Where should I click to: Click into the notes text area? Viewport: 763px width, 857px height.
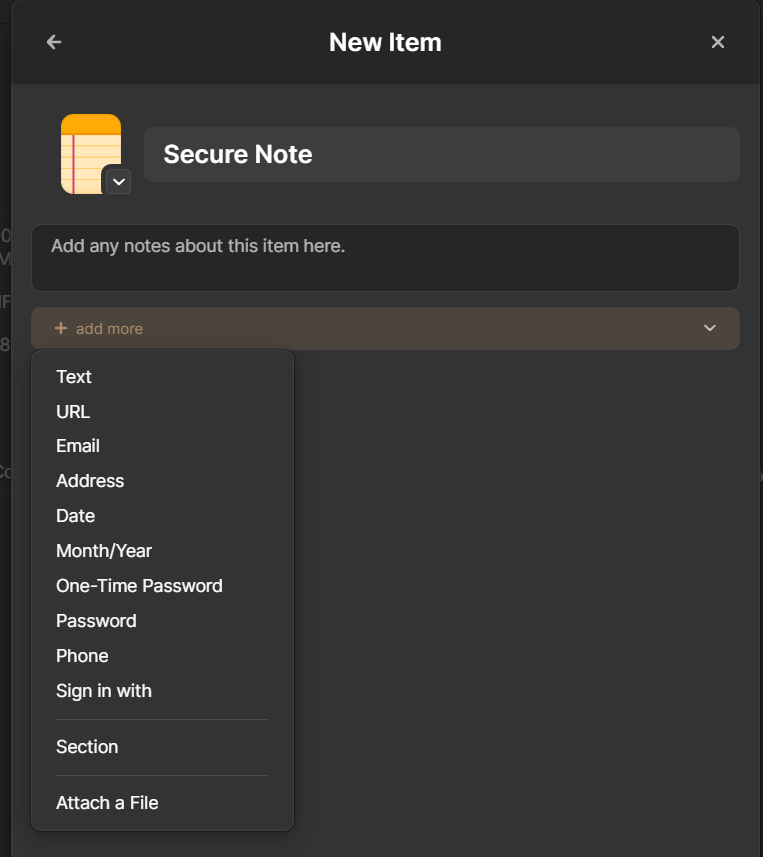pos(384,257)
